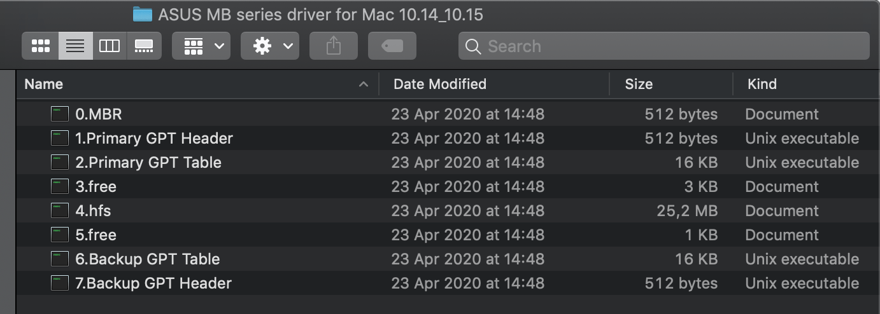
Task: Switch to list view
Action: click(75, 46)
